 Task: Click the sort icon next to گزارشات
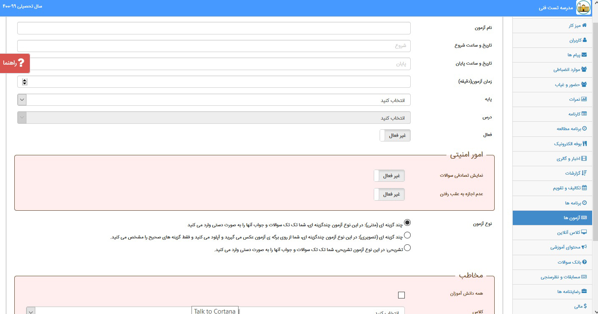pos(584,173)
